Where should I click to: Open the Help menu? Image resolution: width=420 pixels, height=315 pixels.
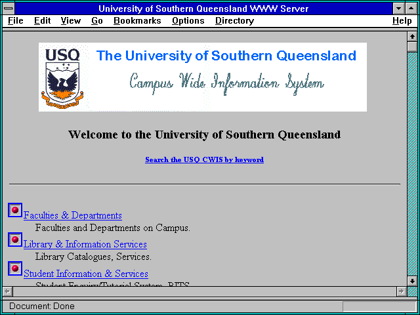pyautogui.click(x=402, y=20)
